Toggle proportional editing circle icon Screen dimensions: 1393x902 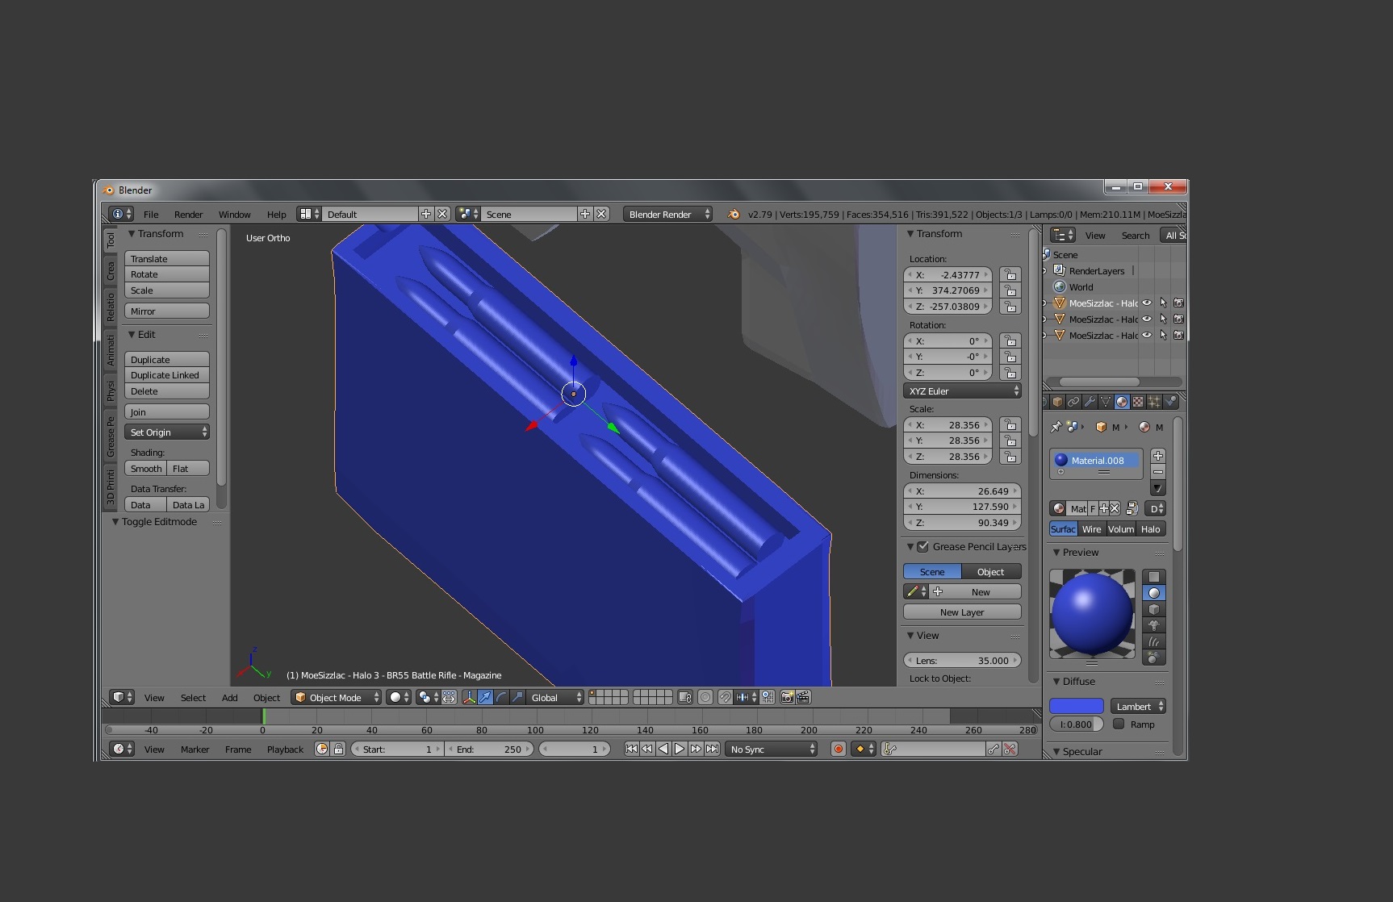coord(705,697)
